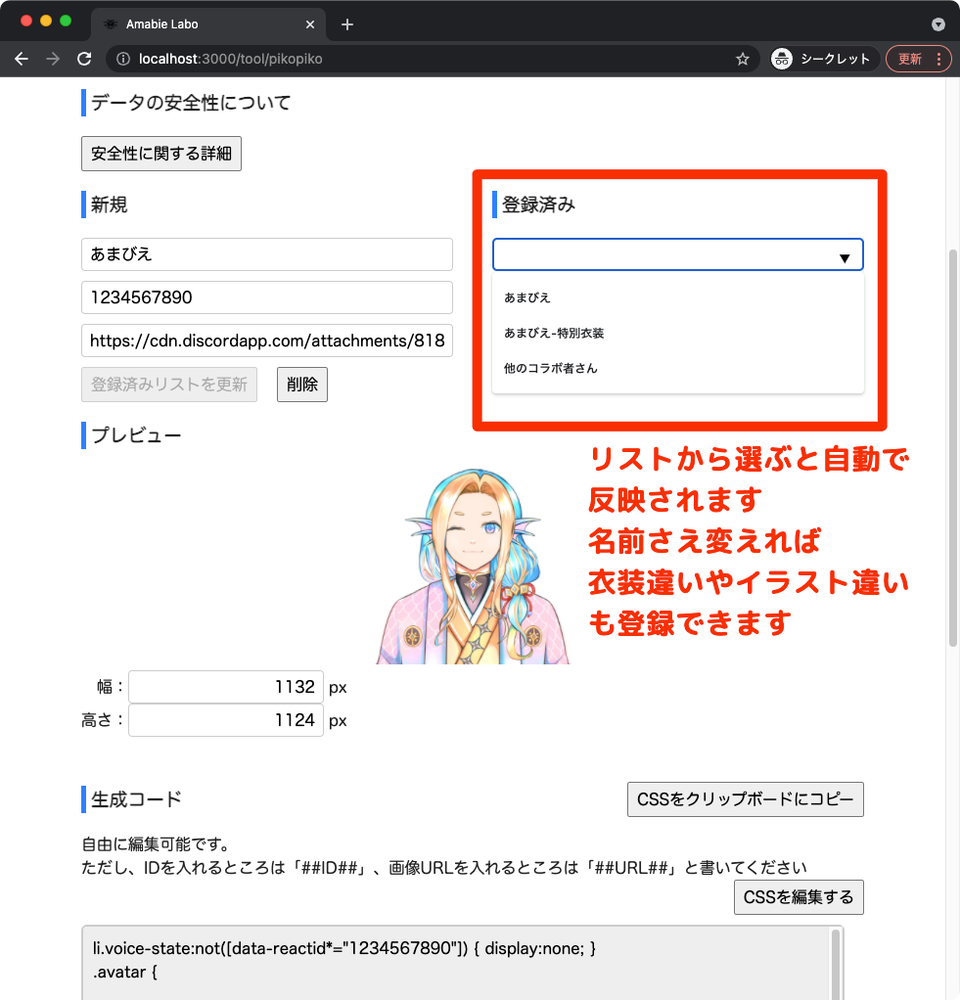This screenshot has width=960, height=1000.
Task: Focus the 高さ height field showing 1124
Action: [226, 720]
